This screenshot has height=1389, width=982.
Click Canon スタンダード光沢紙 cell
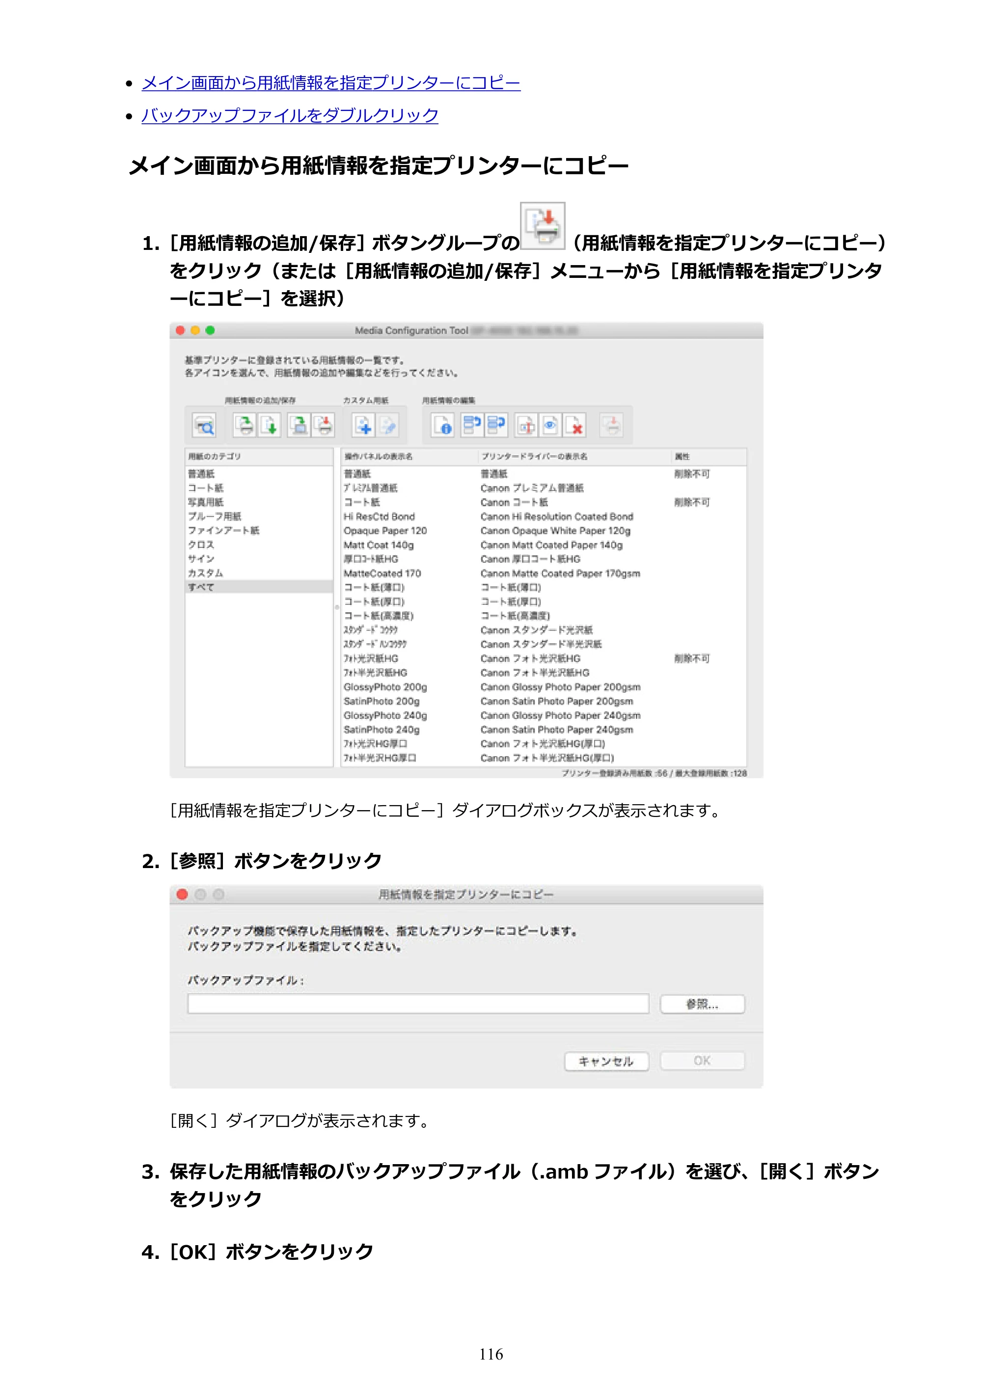pyautogui.click(x=537, y=630)
